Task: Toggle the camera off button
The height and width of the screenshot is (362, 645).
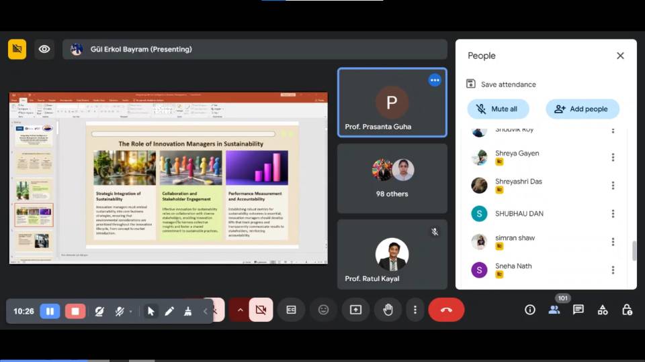Action: click(261, 310)
